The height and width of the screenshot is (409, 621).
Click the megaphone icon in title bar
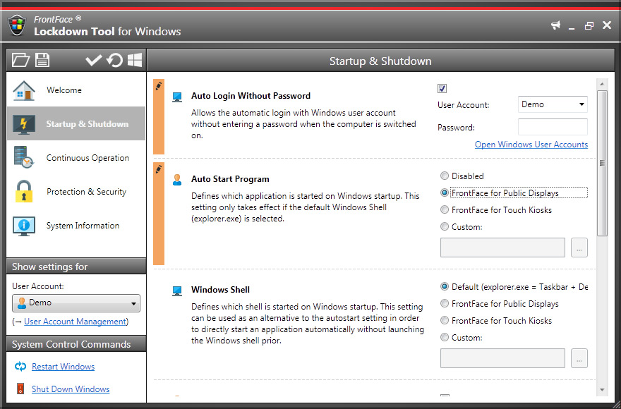click(x=556, y=25)
